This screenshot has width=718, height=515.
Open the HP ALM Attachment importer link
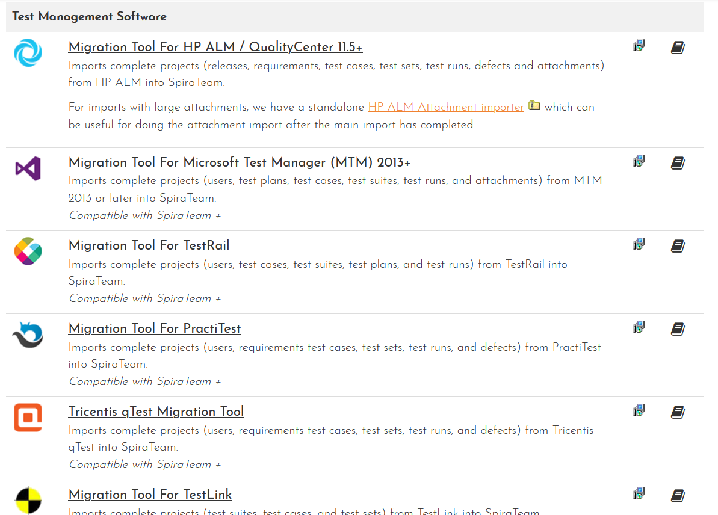coord(446,107)
